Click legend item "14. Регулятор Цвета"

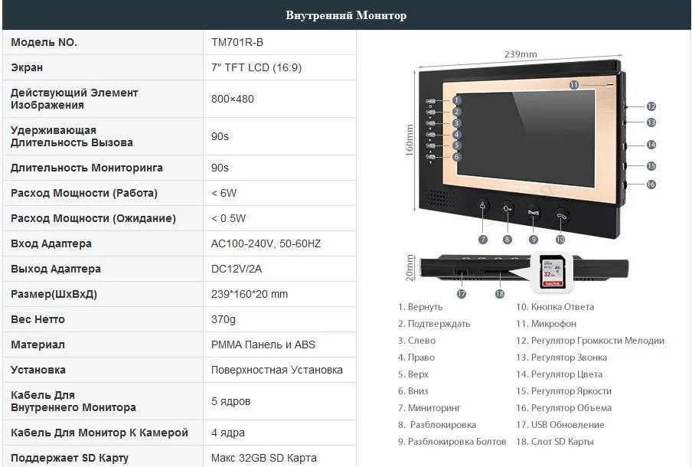coord(559,374)
